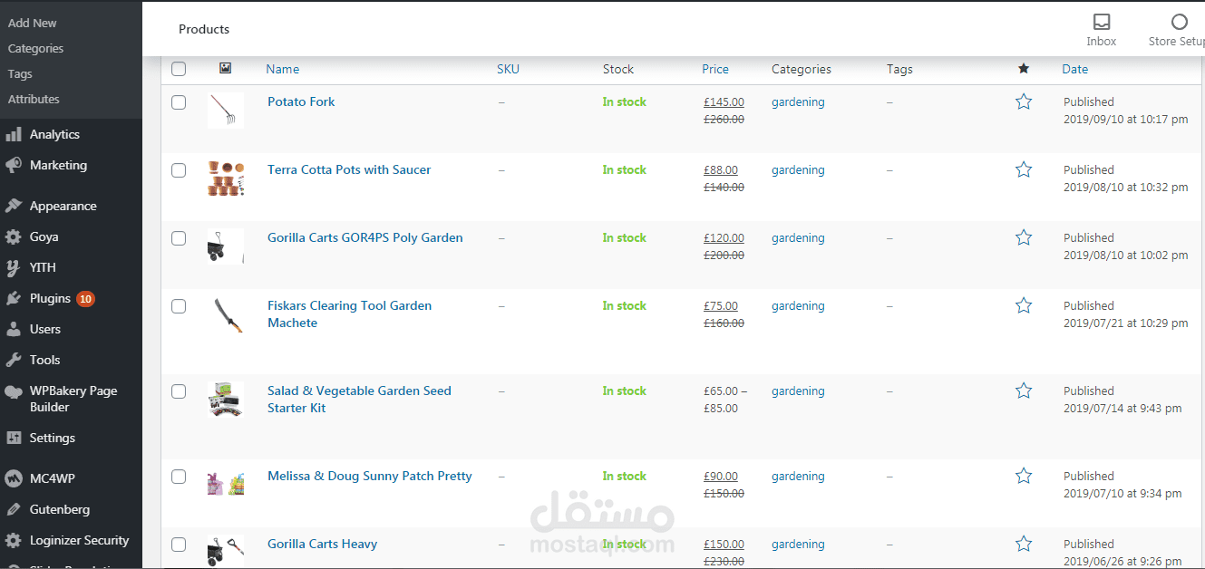
Task: Select the Potato Fork row checkbox
Action: coord(179,102)
